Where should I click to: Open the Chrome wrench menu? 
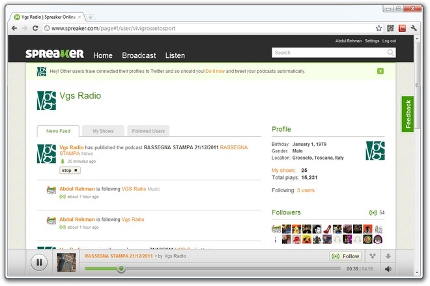(414, 28)
